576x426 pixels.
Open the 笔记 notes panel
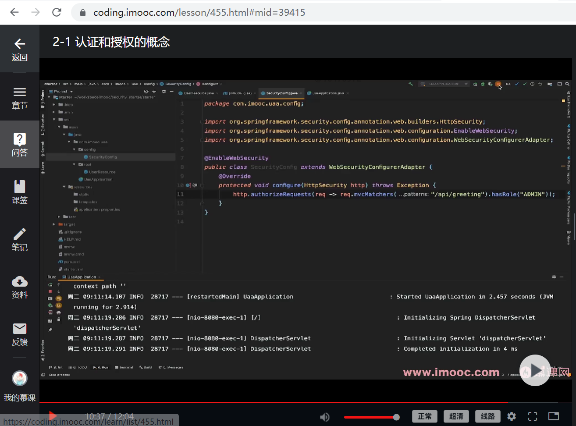19,239
